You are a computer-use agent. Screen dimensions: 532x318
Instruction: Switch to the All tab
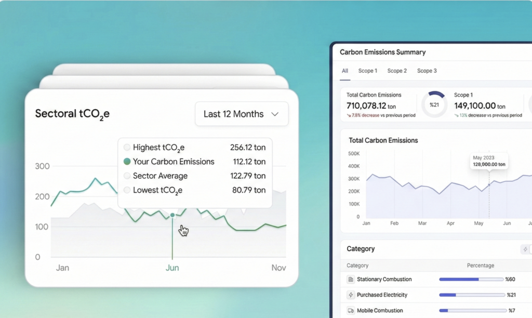345,71
